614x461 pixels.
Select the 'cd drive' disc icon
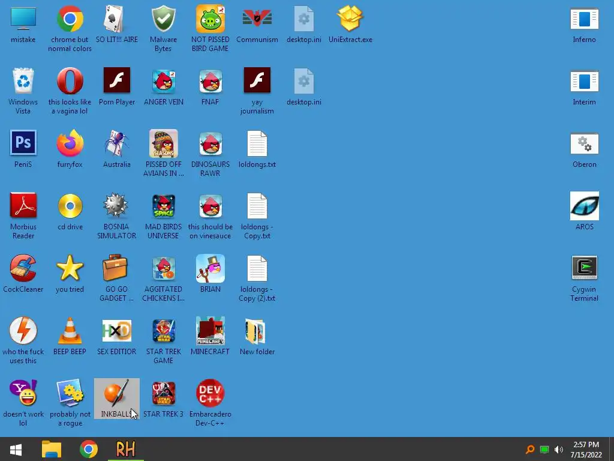point(70,206)
